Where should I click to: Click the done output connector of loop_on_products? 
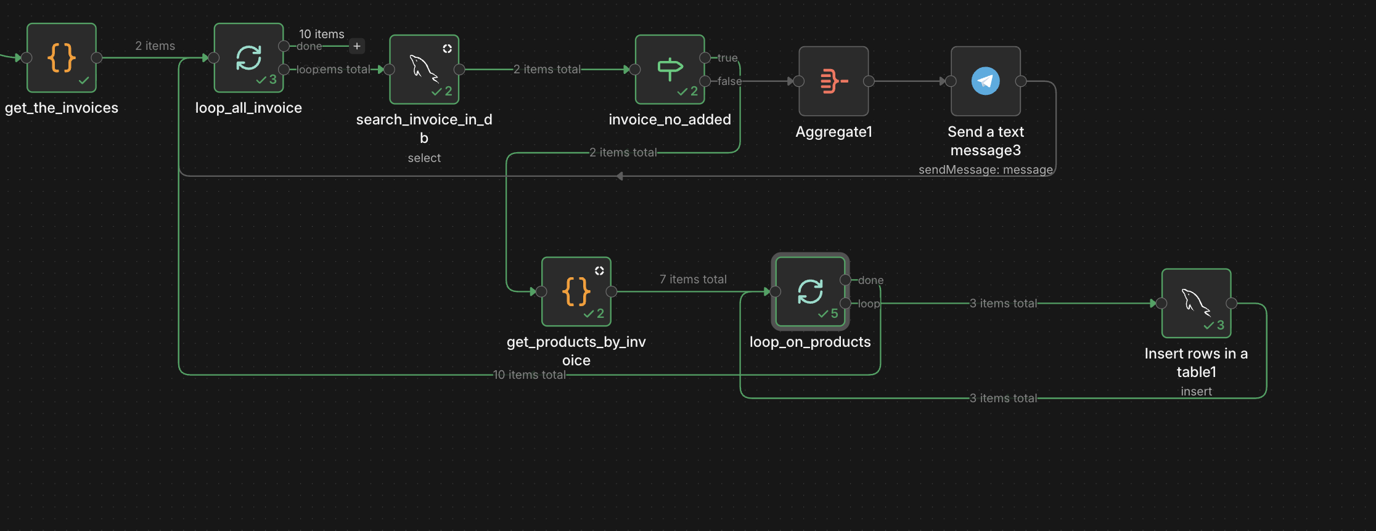coord(845,280)
